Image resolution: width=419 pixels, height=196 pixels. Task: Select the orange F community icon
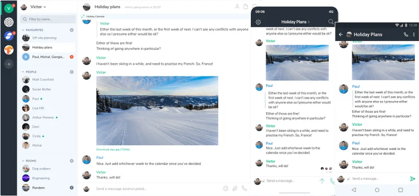[x=9, y=50]
